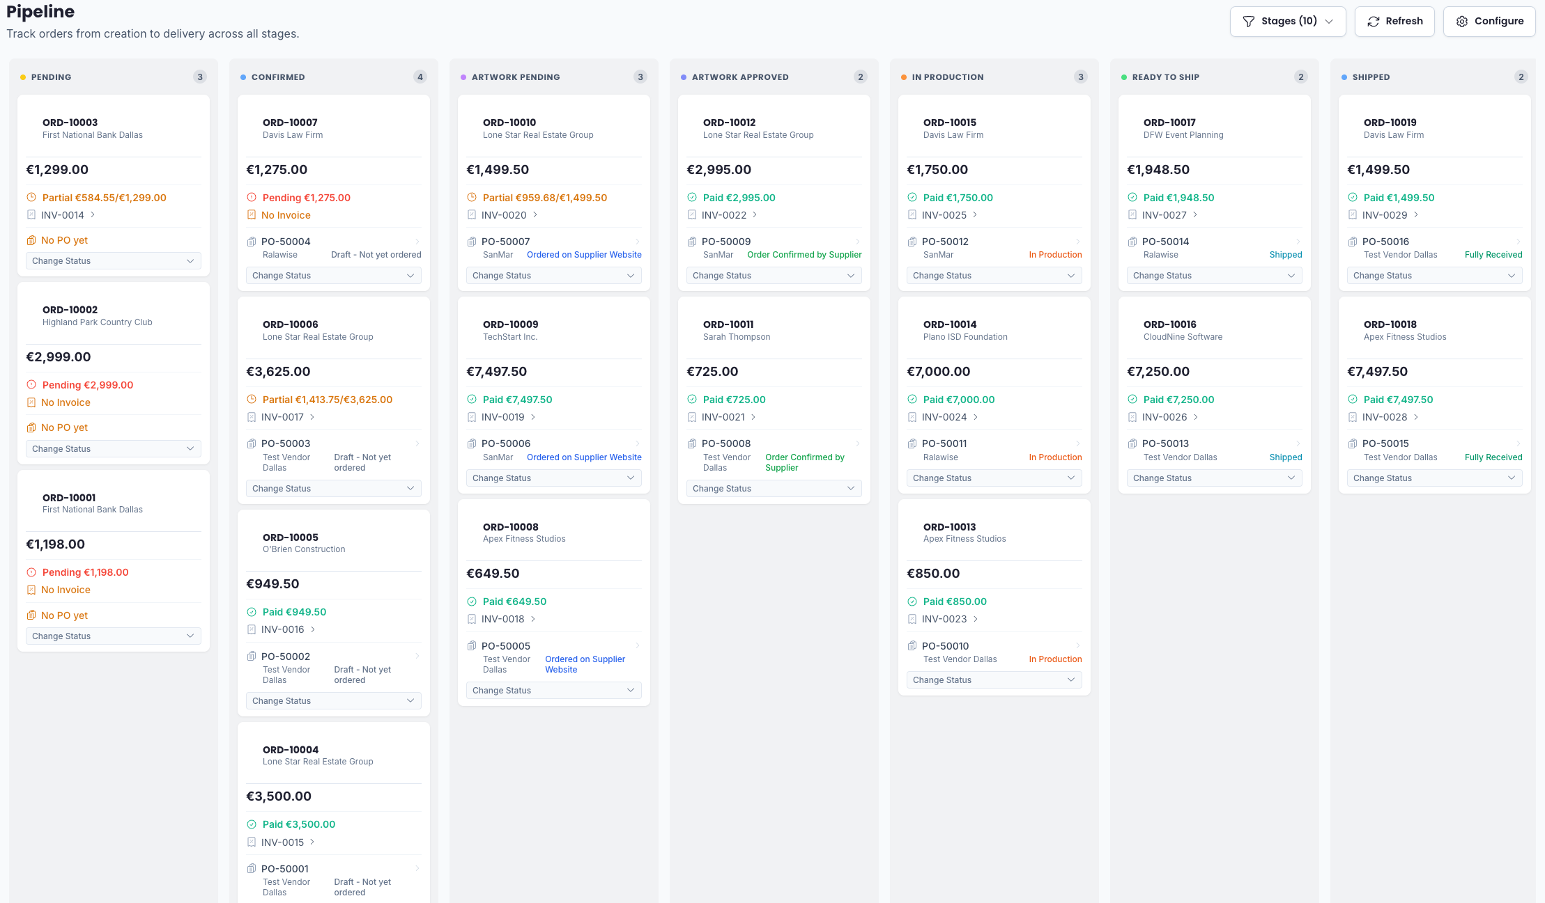This screenshot has width=1545, height=903.
Task: Open Change Status dropdown for ORD-10017
Action: 1213,276
